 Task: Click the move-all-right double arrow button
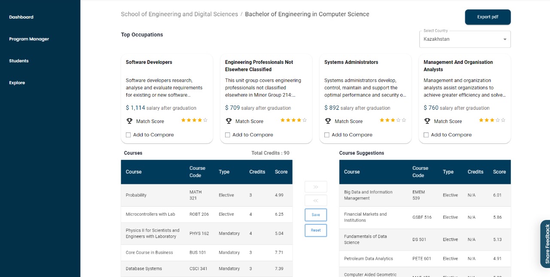[x=316, y=187]
